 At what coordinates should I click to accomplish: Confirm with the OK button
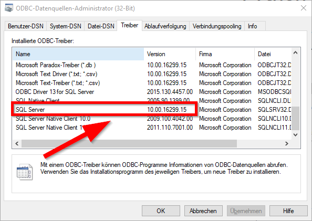pyautogui.click(x=161, y=211)
